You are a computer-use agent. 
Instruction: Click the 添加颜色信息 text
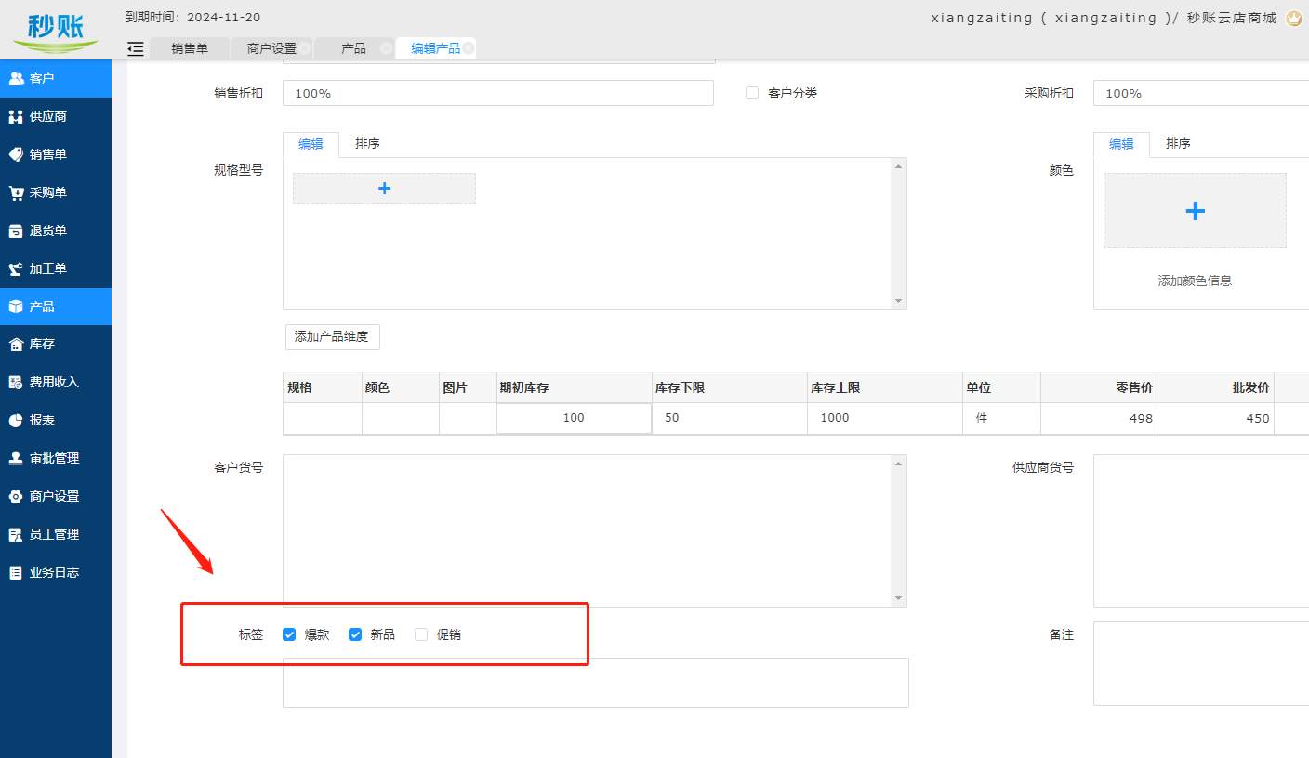pos(1195,281)
